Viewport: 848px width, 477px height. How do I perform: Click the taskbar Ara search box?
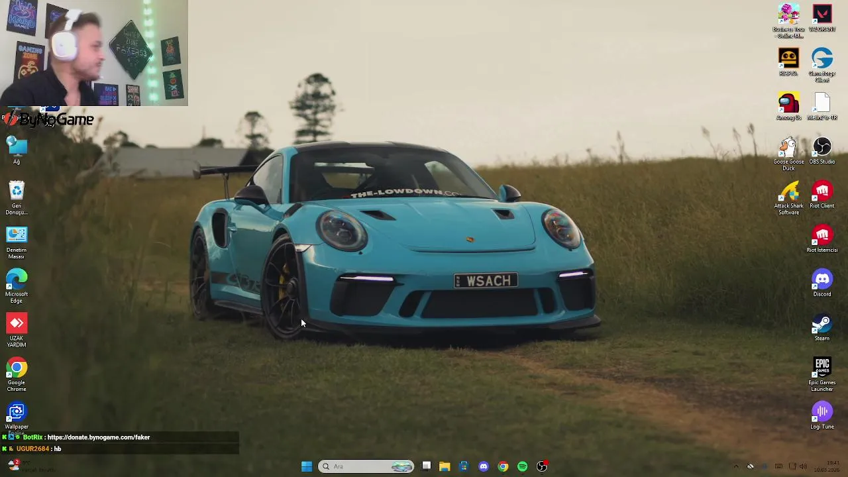(x=366, y=466)
